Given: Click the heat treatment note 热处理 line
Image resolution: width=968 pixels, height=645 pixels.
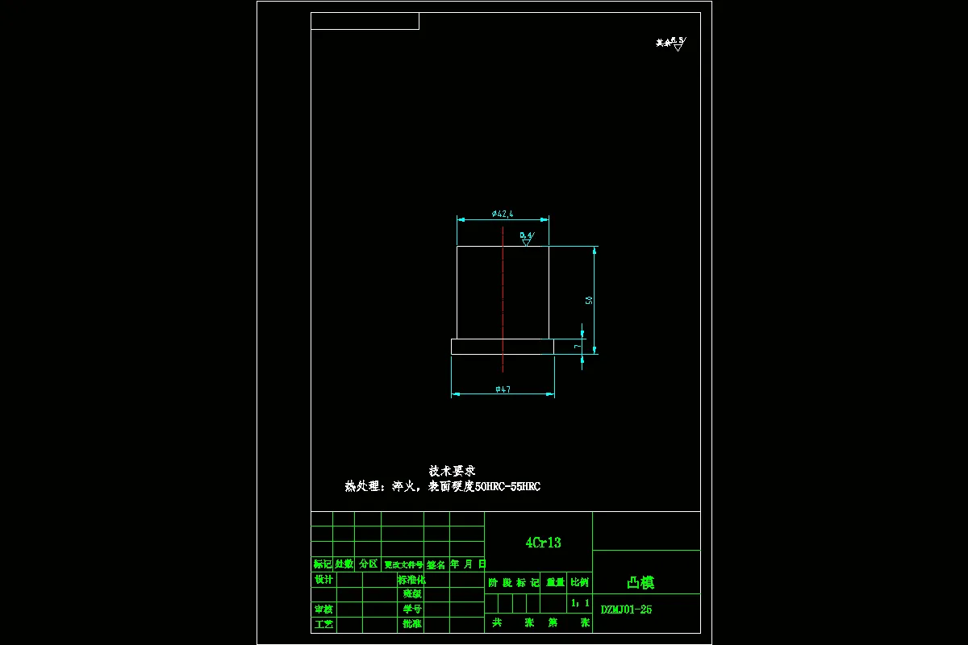Looking at the screenshot, I should [443, 487].
